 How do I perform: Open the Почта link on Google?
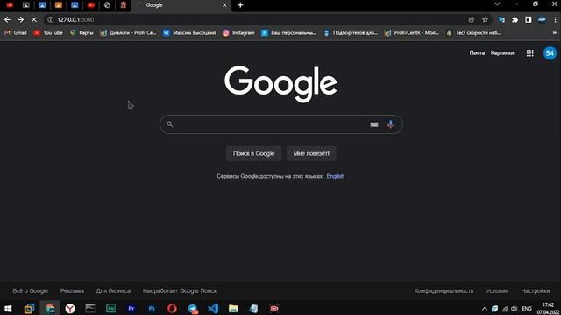click(477, 52)
